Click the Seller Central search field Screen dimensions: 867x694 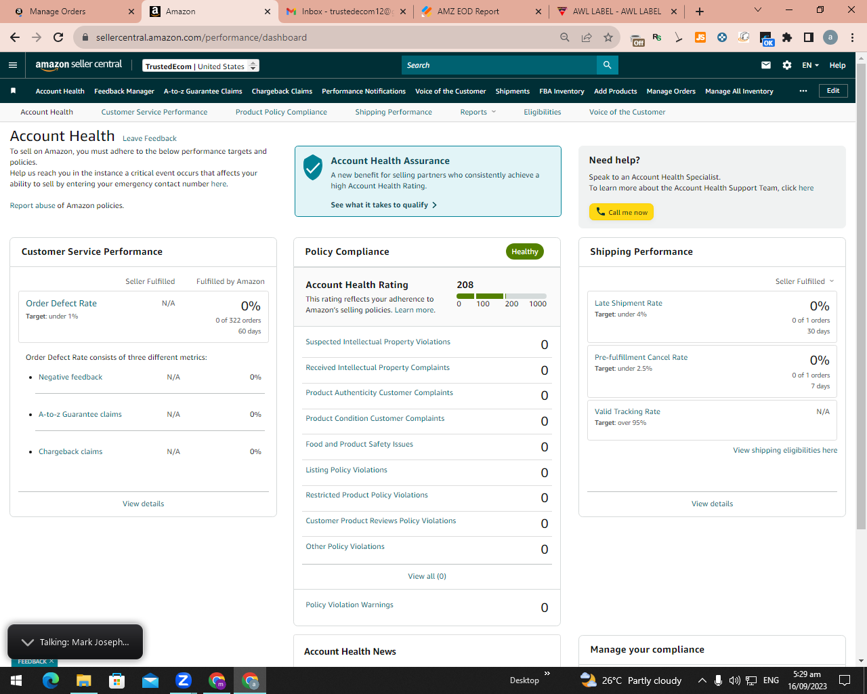(x=499, y=65)
